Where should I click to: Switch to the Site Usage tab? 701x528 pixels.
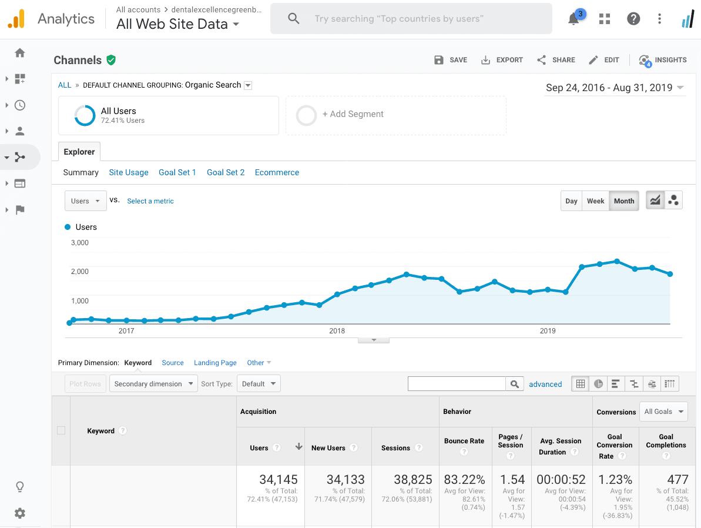pos(128,172)
